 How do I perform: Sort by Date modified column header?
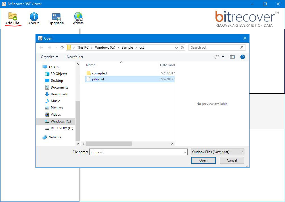[x=167, y=65]
